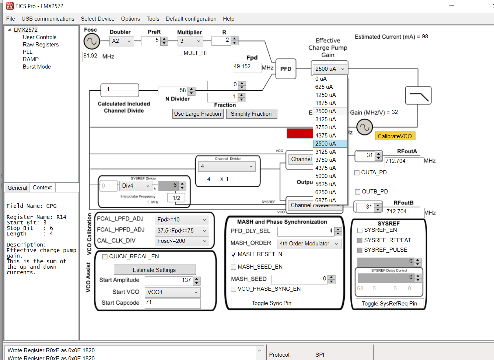Toggle SYSREF_REPEAT checkbox
Screen dimensions: 494x360
click(360, 241)
